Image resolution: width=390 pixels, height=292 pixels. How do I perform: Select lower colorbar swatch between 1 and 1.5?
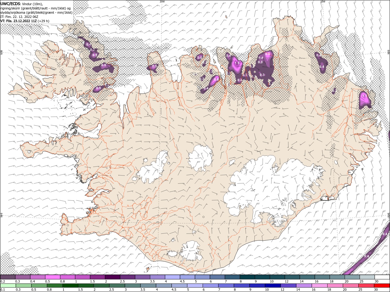click(70, 286)
